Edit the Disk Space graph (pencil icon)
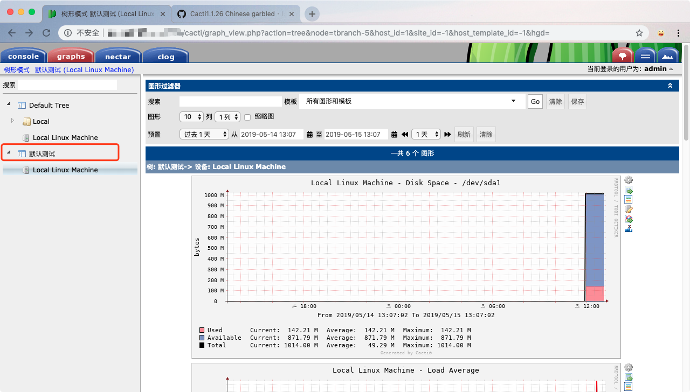The height and width of the screenshot is (392, 690). (x=628, y=209)
